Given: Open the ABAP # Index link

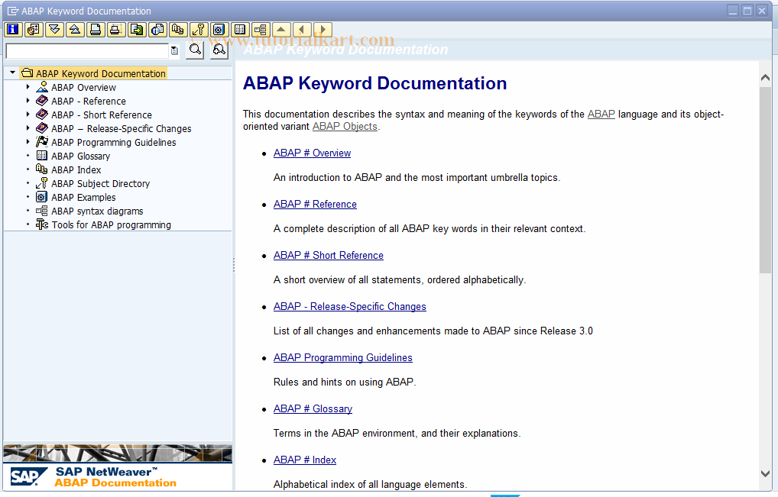Looking at the screenshot, I should 305,460.
